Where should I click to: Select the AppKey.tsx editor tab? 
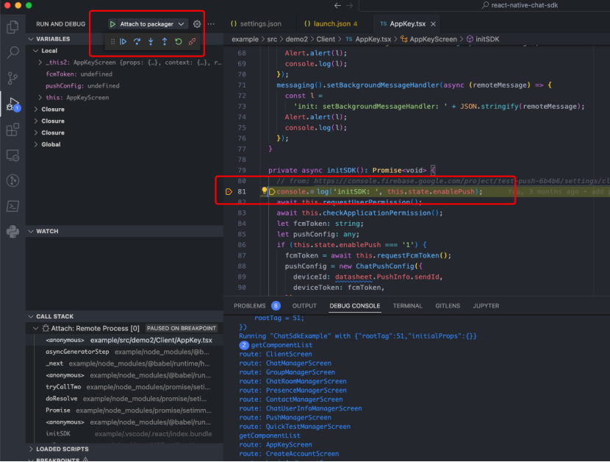[407, 24]
